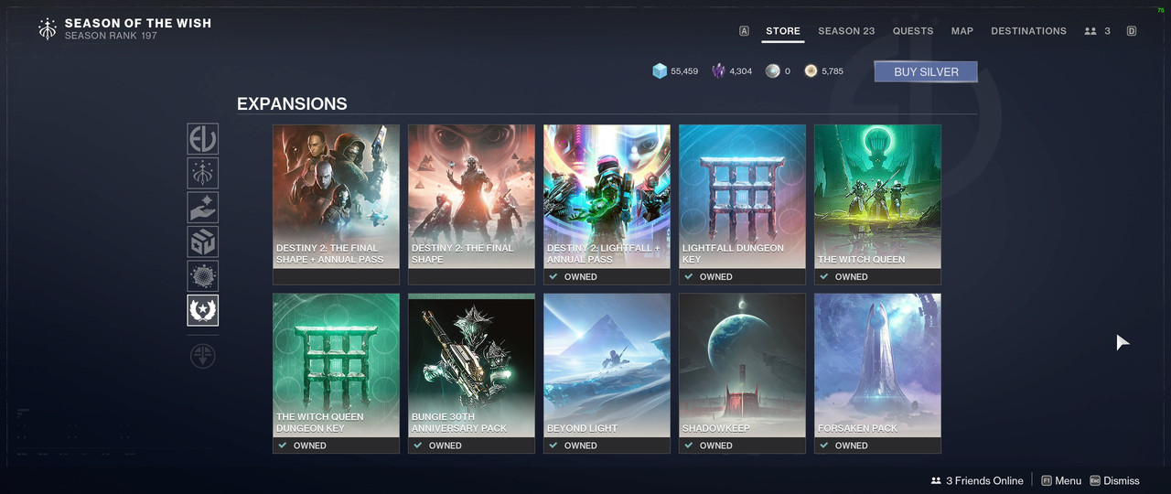Open the dotted sphere sidebar category icon
This screenshot has height=494, width=1171.
(x=202, y=276)
